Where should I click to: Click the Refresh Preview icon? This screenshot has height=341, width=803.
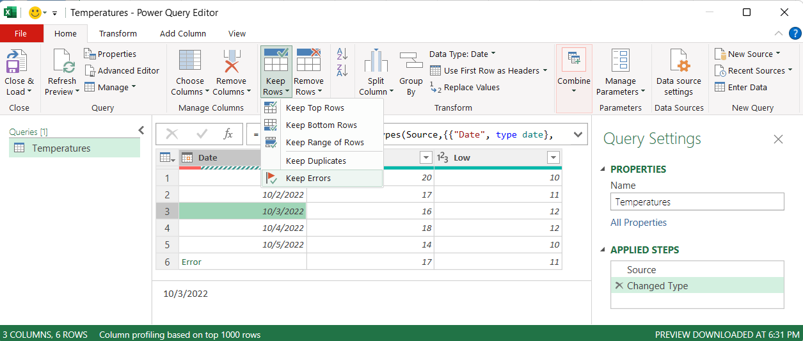click(x=62, y=62)
